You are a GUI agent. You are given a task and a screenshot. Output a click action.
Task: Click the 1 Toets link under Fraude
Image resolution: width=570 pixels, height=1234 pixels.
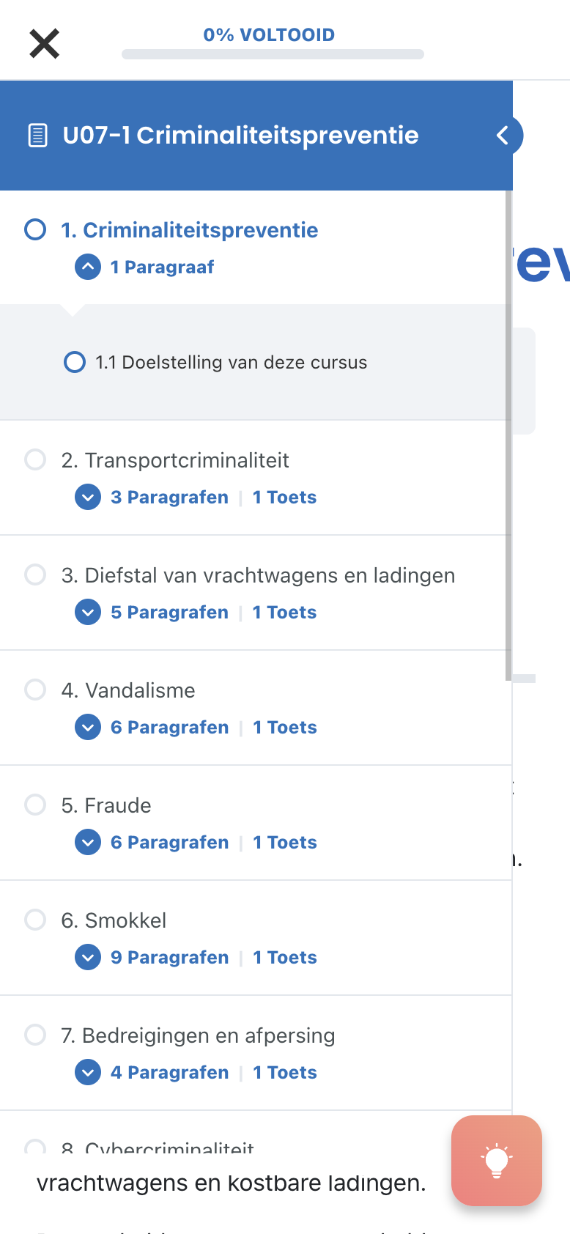pos(285,842)
